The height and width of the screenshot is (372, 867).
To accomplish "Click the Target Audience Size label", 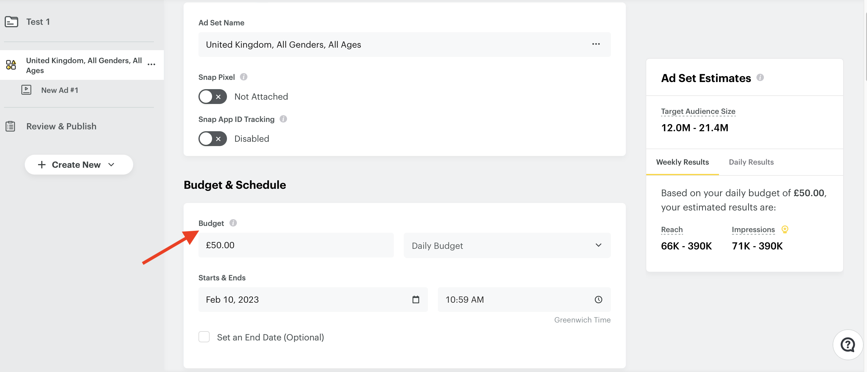I will tap(698, 111).
